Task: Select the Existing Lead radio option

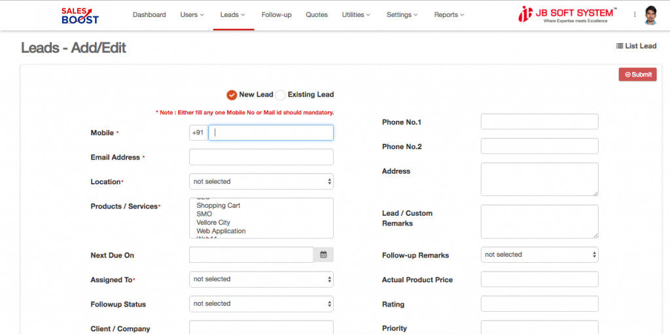Action: pyautogui.click(x=281, y=95)
